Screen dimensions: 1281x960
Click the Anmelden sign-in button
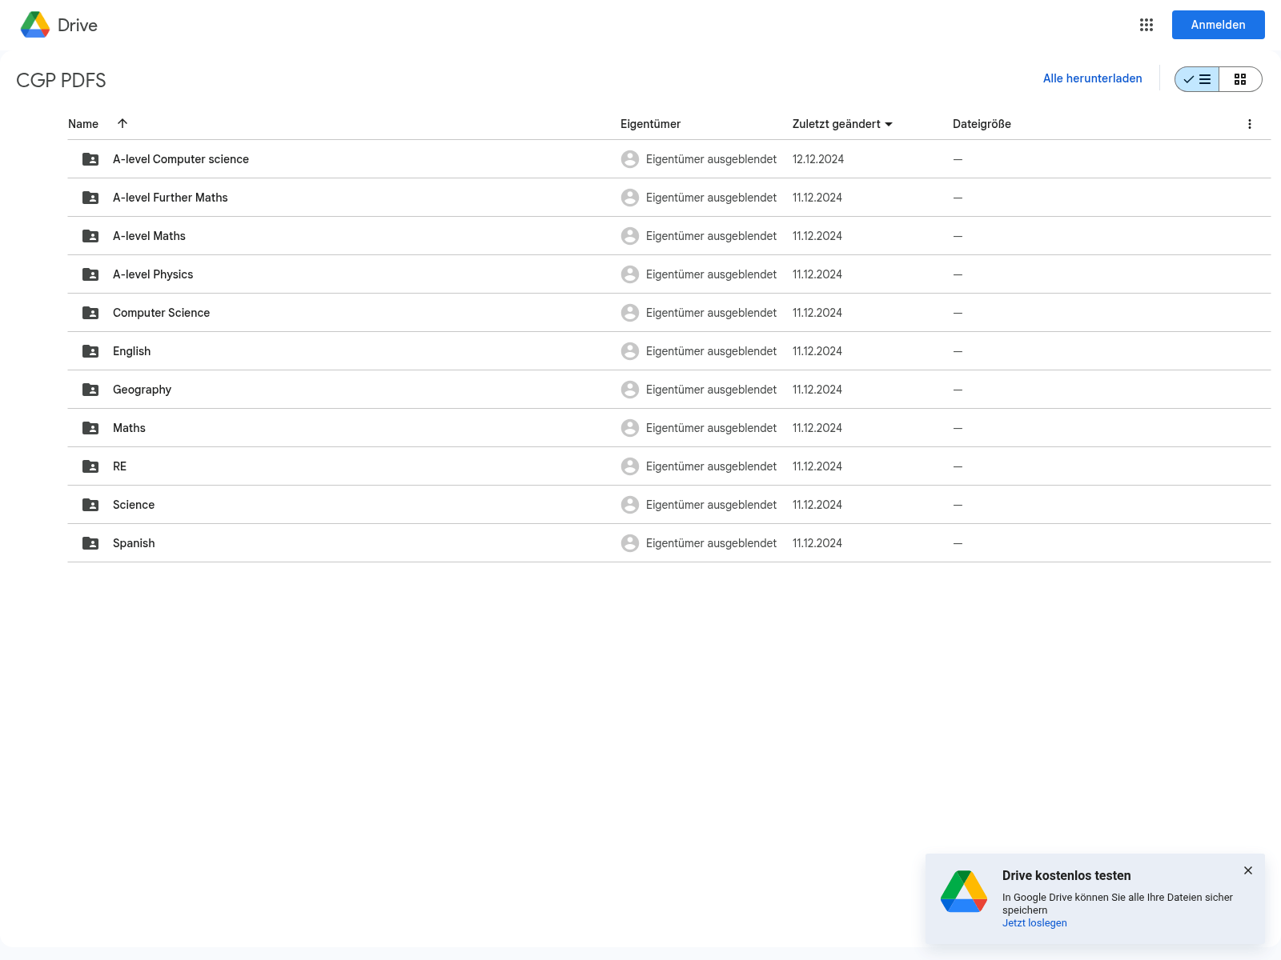[1218, 25]
